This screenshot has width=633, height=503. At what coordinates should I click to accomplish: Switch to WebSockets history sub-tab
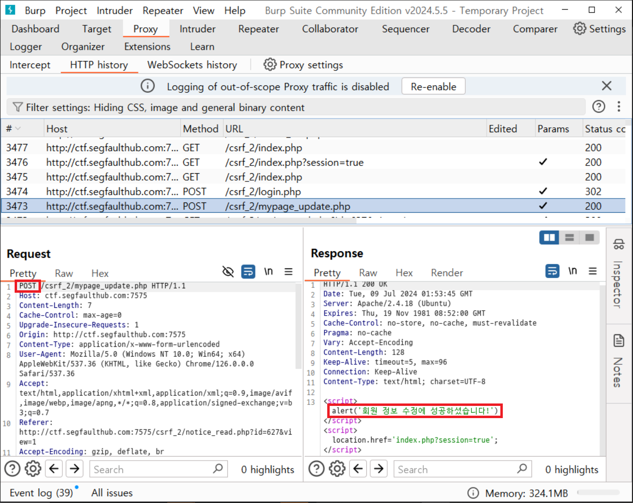click(192, 65)
